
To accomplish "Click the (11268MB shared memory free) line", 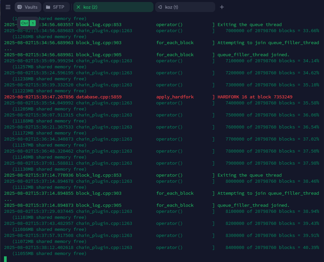I will [x=49, y=37].
